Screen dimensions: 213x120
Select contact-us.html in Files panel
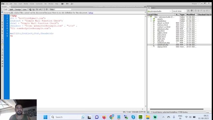[164, 27]
